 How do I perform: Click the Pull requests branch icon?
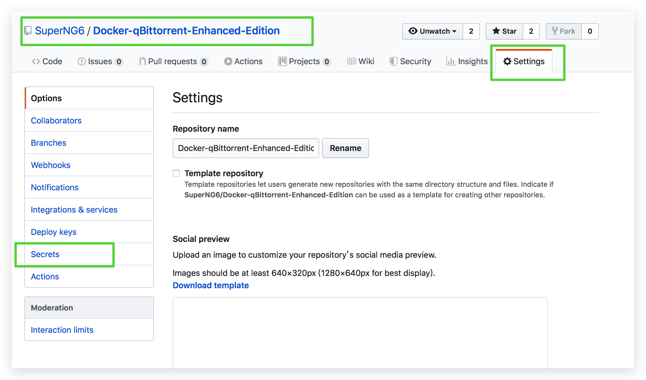[142, 61]
